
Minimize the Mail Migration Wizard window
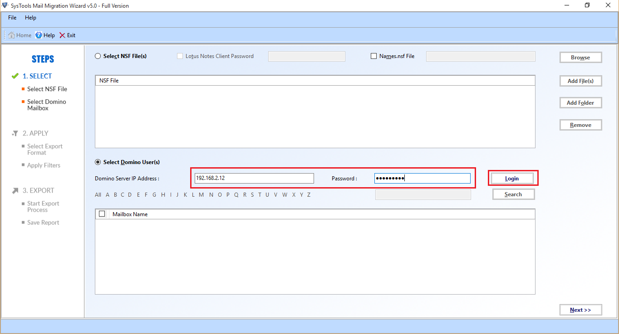[x=566, y=5]
